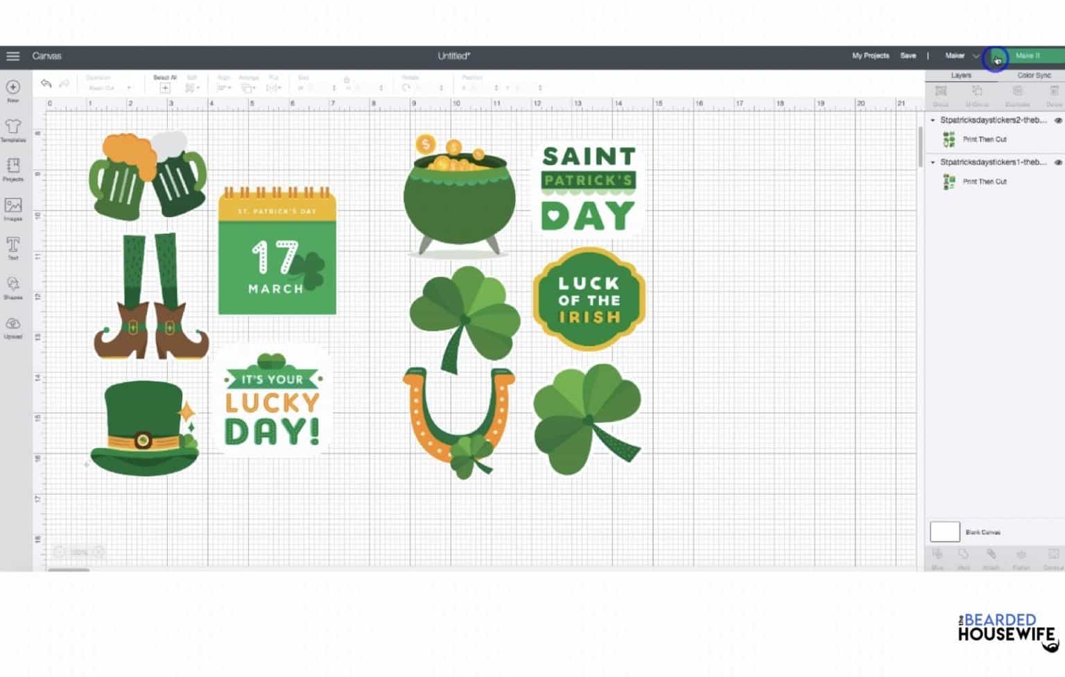Select the Slice tool
This screenshot has height=677, width=1065.
[938, 555]
